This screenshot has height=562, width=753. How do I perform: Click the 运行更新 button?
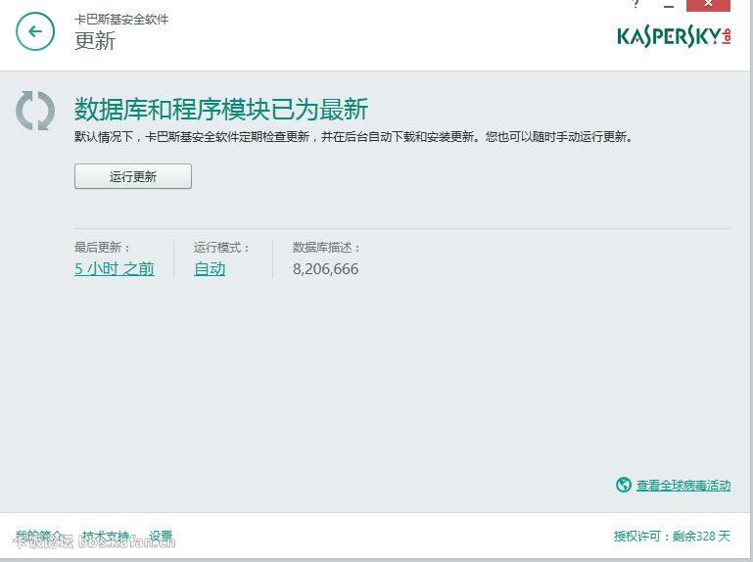click(x=133, y=176)
